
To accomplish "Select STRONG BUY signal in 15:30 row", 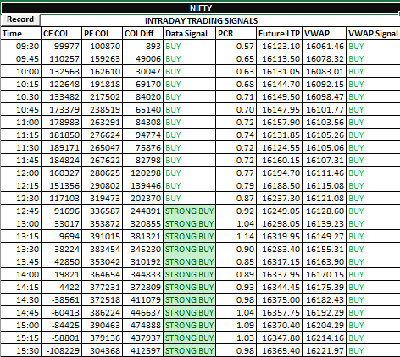I will point(189,350).
